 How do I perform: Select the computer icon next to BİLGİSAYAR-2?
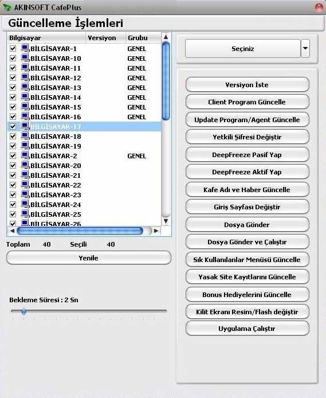pyautogui.click(x=25, y=155)
